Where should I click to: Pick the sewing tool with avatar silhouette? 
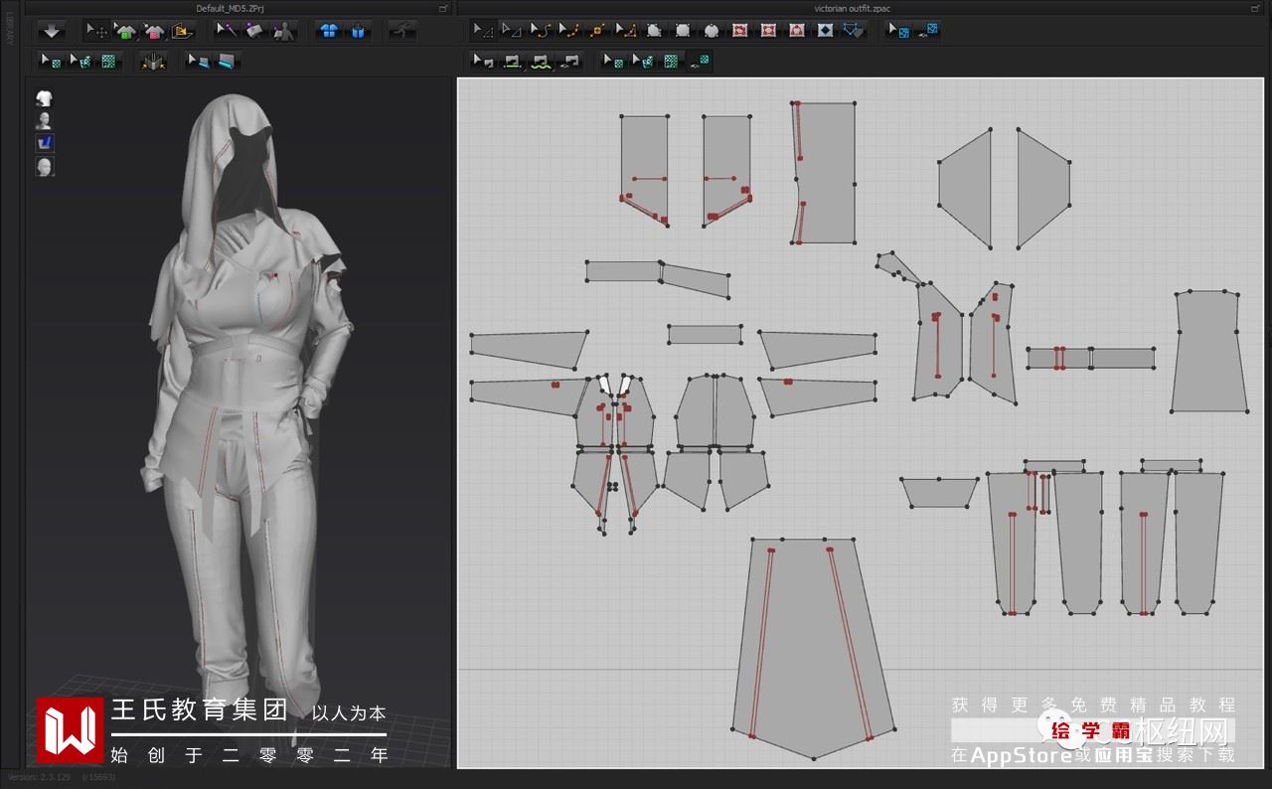click(283, 31)
